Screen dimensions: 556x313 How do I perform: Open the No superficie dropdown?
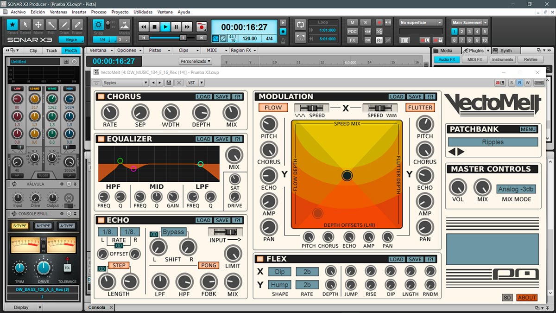(x=421, y=22)
